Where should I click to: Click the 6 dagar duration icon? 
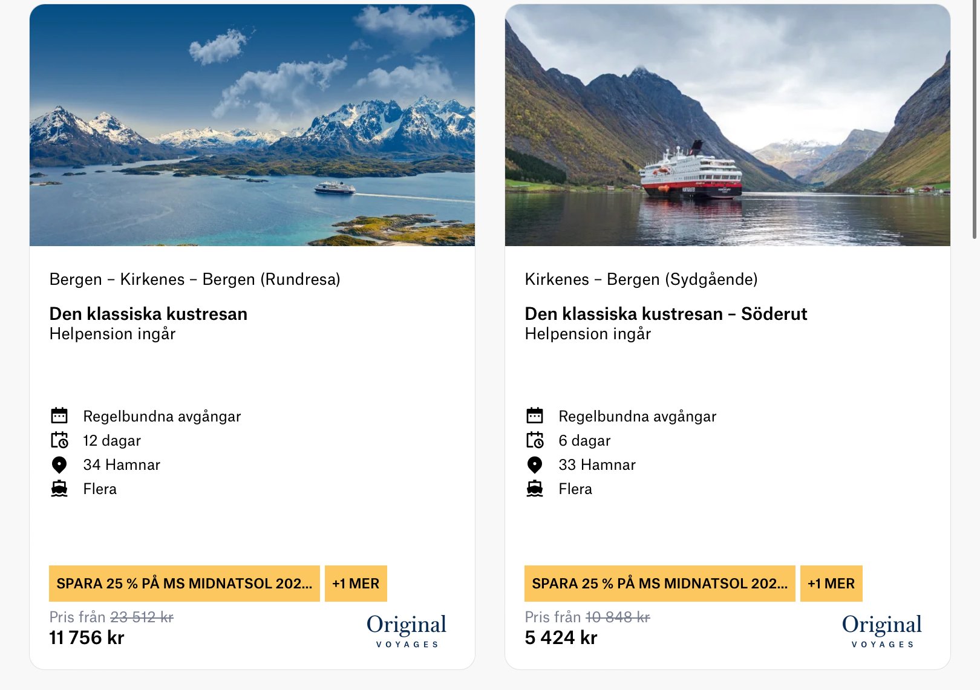(535, 440)
